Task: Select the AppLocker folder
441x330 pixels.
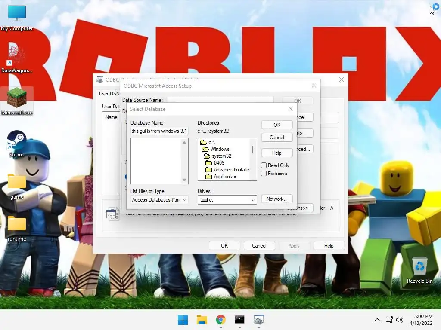Action: (221, 177)
